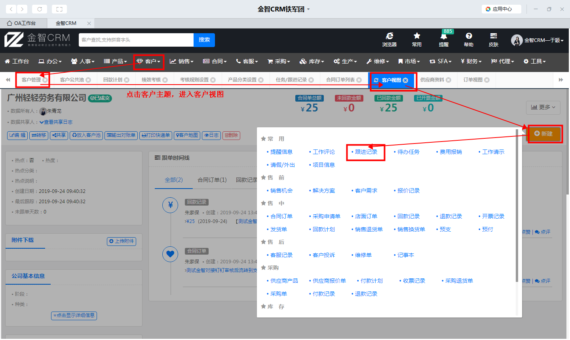Select the 合同订单(1) timeline tab

[x=212, y=180]
